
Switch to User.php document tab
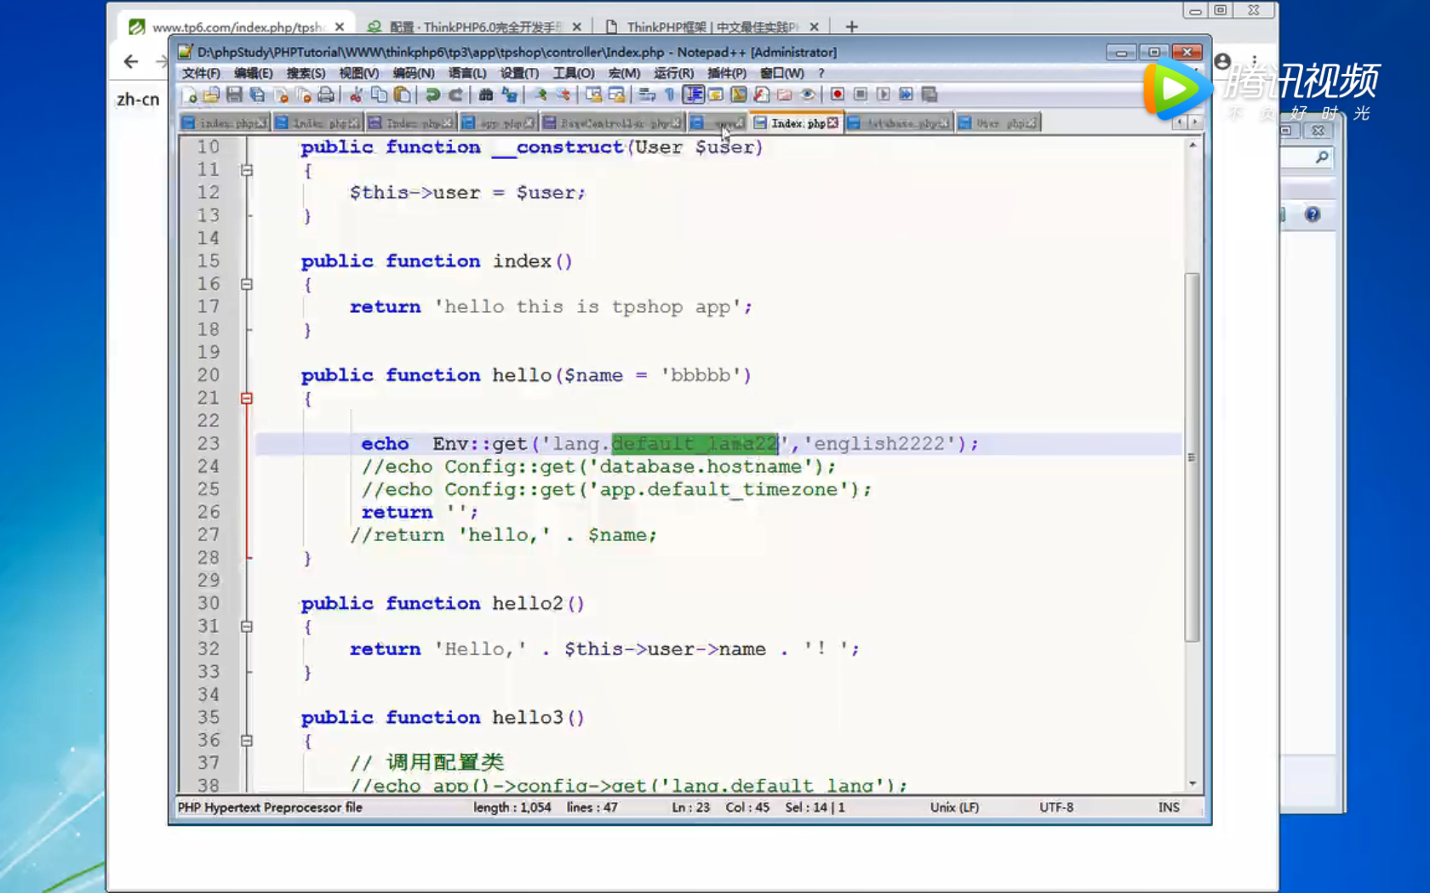(x=998, y=123)
